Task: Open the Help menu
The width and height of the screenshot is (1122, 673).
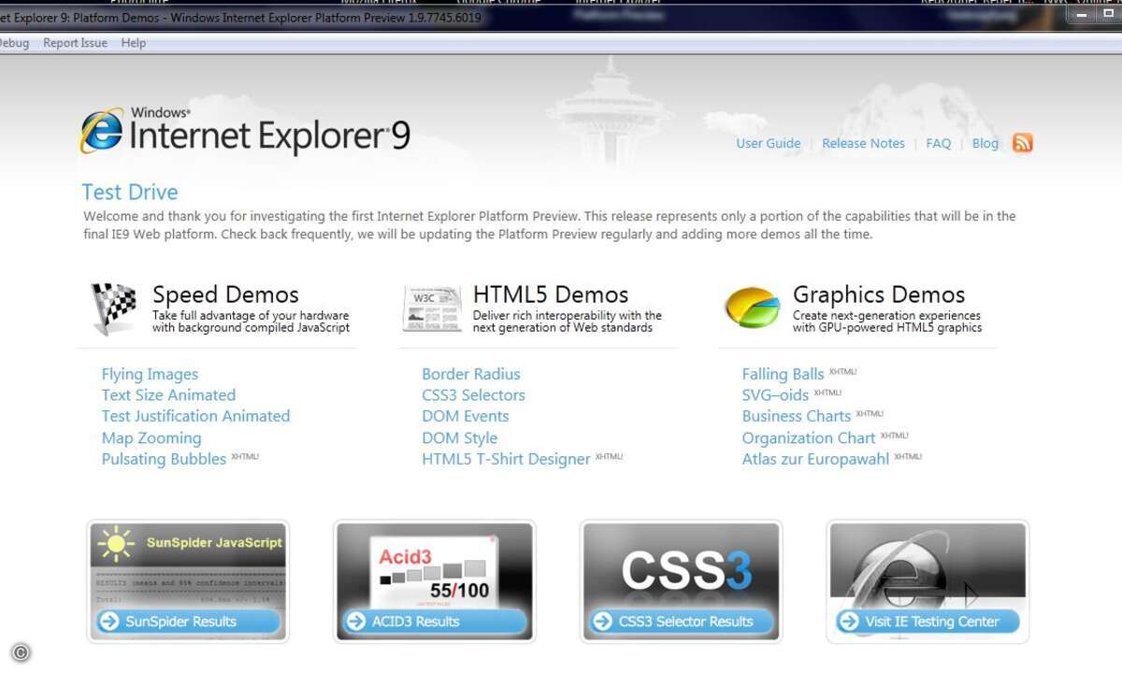Action: [x=134, y=43]
